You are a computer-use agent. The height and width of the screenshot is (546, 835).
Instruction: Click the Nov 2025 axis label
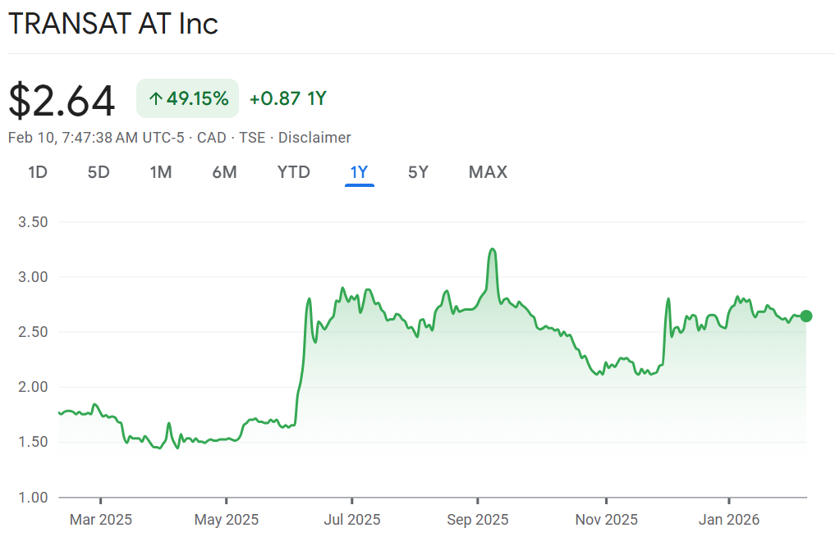[606, 520]
